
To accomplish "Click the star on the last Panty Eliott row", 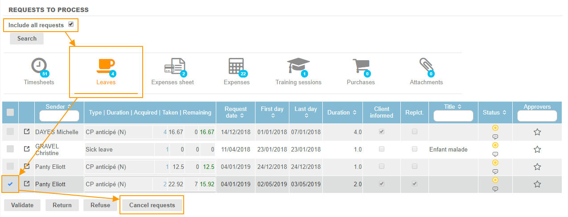I will click(537, 184).
